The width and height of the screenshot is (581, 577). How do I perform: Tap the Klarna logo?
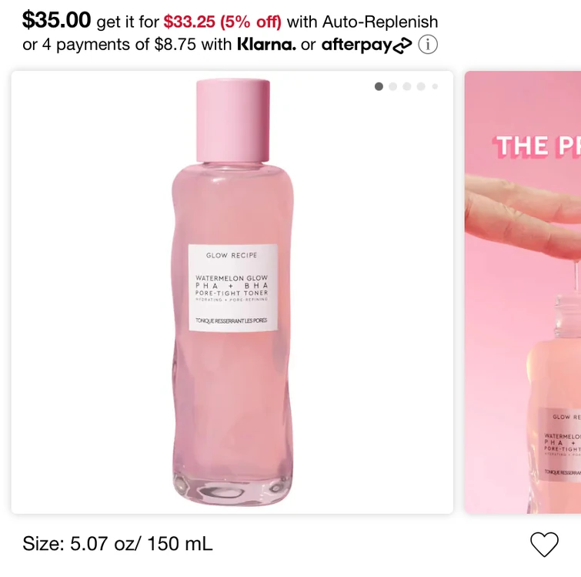(266, 44)
